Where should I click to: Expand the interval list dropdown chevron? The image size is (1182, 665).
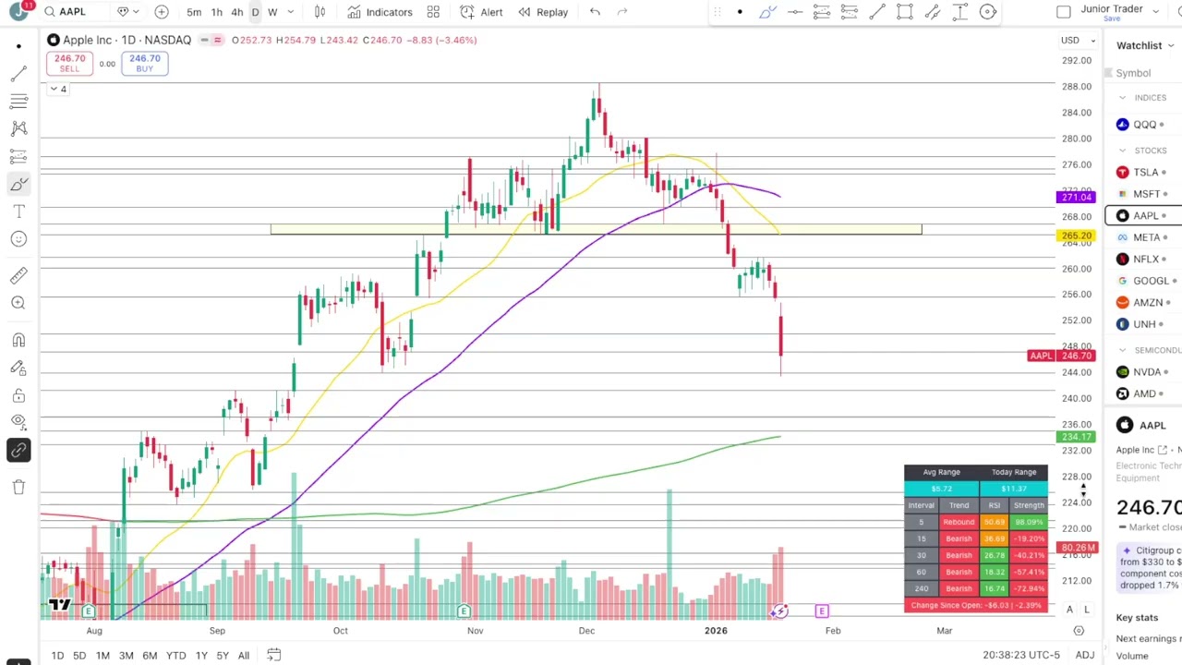pos(291,12)
